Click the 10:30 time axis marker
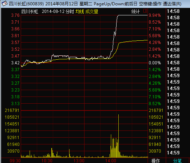This screenshot has width=190, height=163. coord(47,161)
